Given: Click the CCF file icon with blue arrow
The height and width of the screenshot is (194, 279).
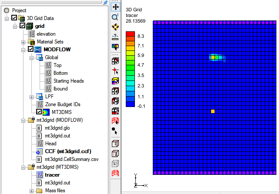Looking at the screenshot, I should click(39, 151).
